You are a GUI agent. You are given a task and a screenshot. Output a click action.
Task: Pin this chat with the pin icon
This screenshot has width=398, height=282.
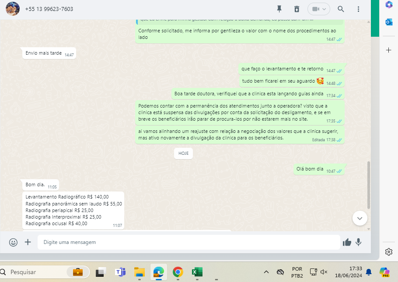[x=279, y=9]
